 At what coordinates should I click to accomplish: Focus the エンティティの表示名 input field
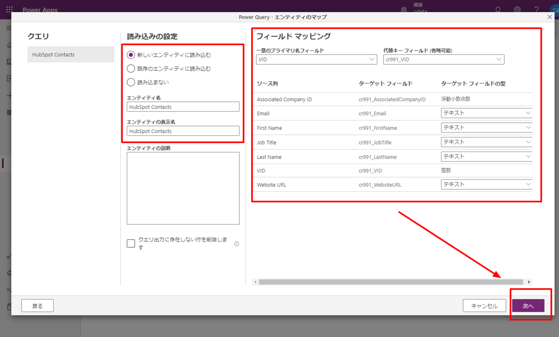coord(183,131)
